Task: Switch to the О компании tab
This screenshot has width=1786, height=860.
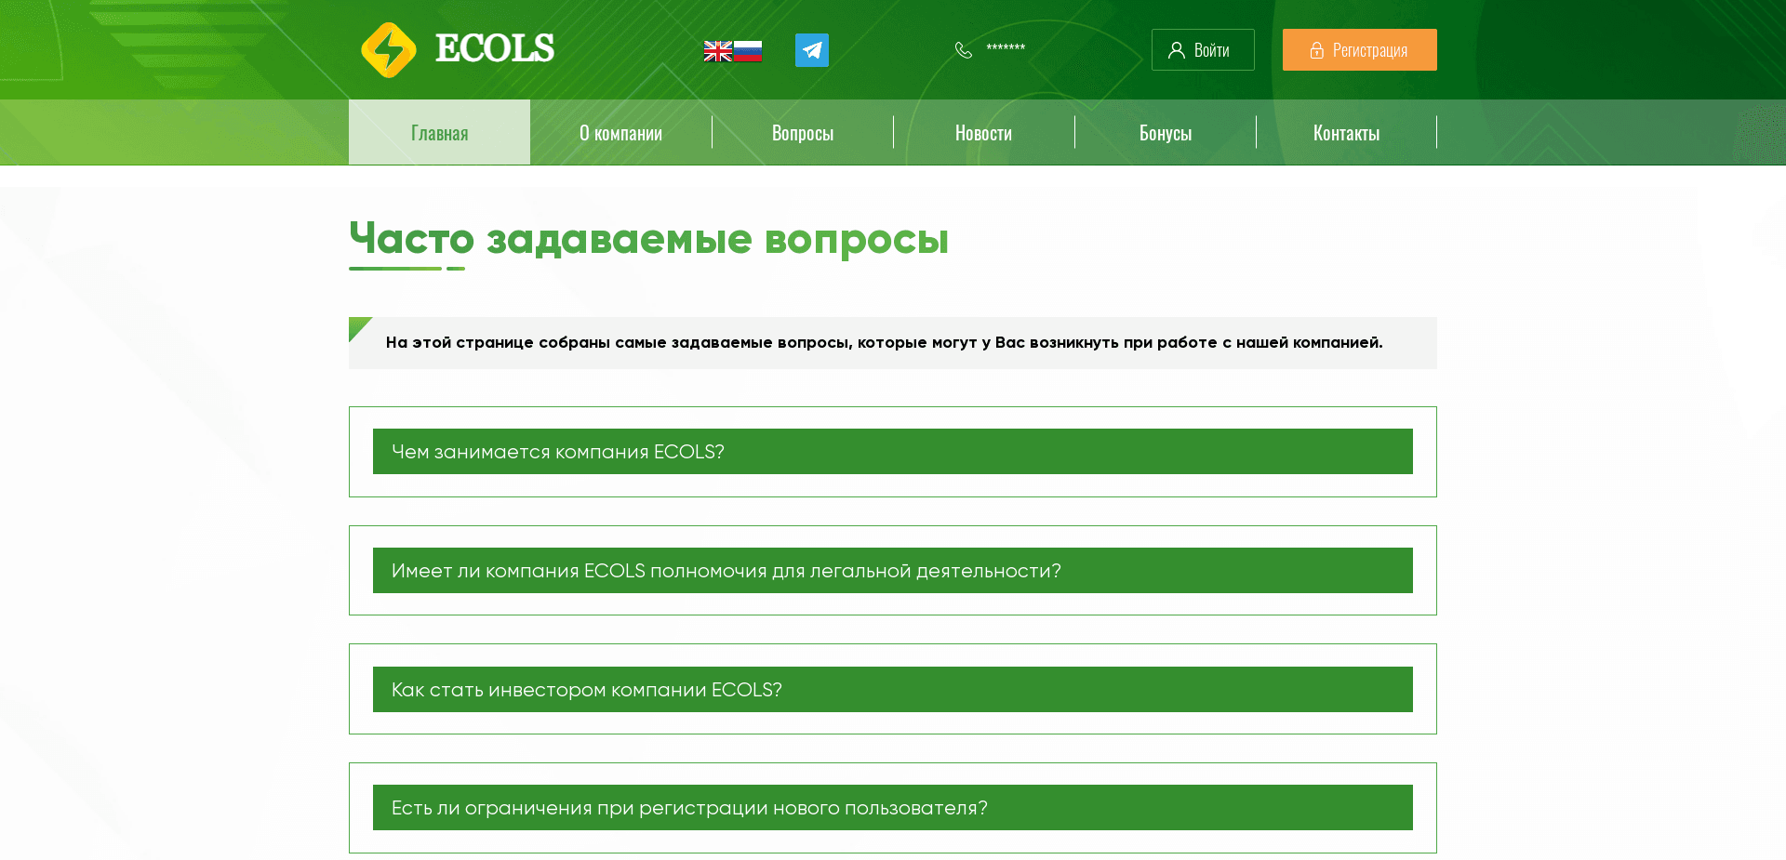Action: [620, 132]
